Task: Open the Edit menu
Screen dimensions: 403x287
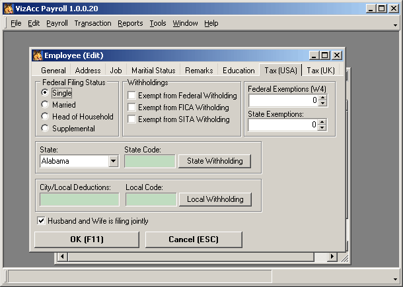Action: click(34, 23)
